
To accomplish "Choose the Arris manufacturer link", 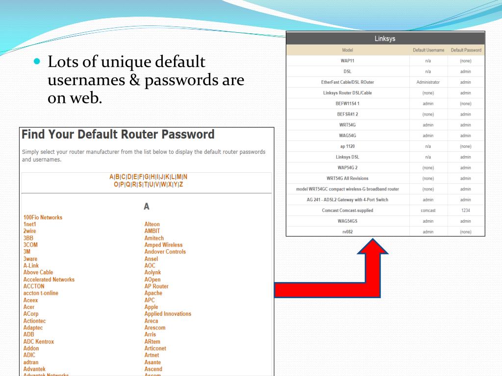I will [150, 334].
